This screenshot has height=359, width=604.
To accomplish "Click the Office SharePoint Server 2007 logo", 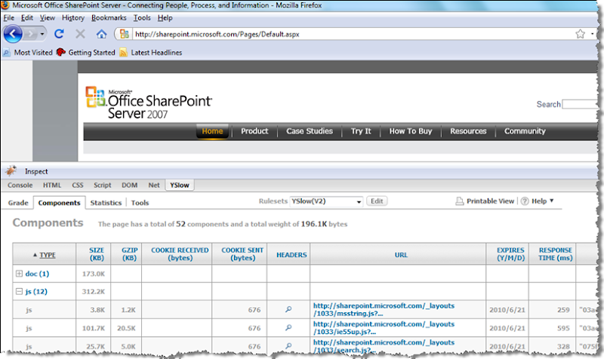I will (148, 103).
